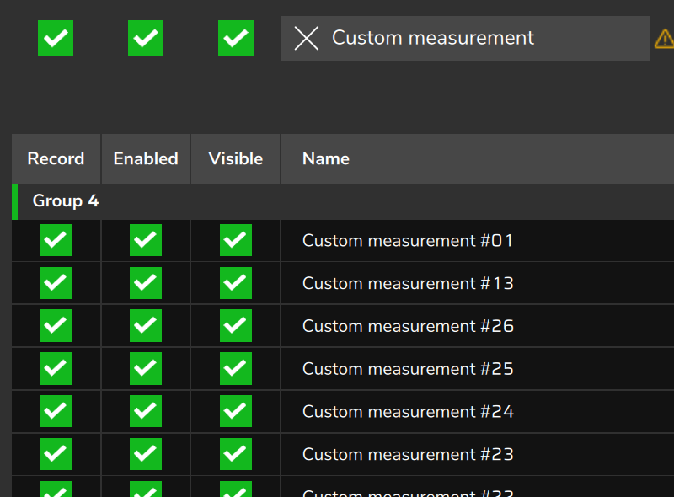The width and height of the screenshot is (674, 497).
Task: Click the Custom measurement filter field
Action: 466,38
